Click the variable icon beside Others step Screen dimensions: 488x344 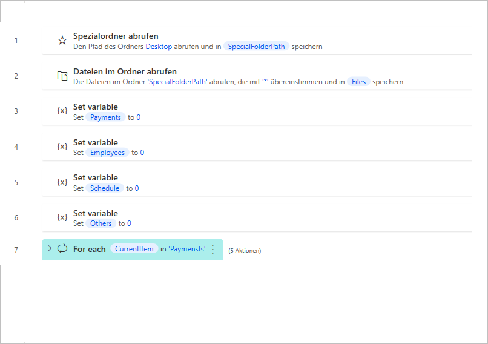[62, 217]
